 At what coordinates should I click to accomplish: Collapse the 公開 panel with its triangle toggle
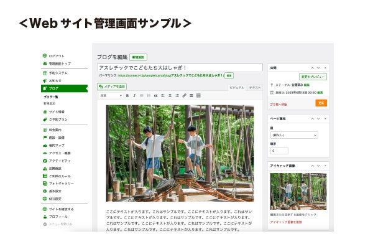pyautogui.click(x=325, y=68)
